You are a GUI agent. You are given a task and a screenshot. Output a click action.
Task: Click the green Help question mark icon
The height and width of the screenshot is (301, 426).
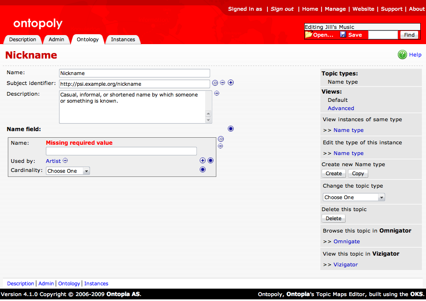[x=402, y=54]
